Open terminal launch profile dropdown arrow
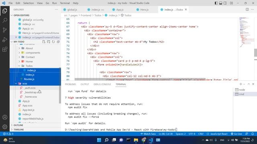This screenshot has height=144, width=257. coord(244,84)
